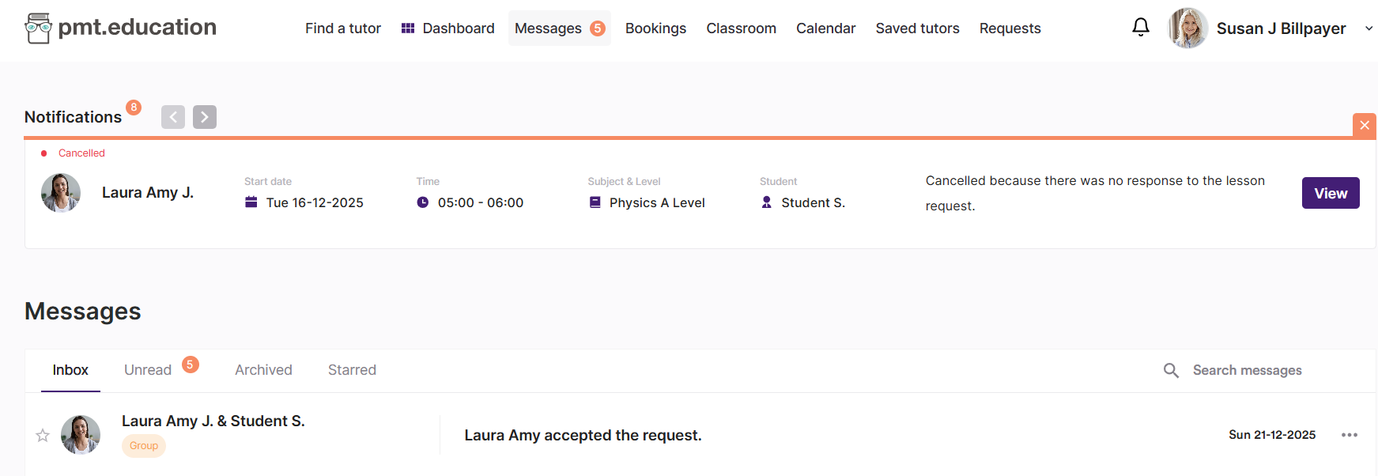Dismiss the notifications panel with the X
Screen dimensions: 1378x476
click(x=1364, y=125)
